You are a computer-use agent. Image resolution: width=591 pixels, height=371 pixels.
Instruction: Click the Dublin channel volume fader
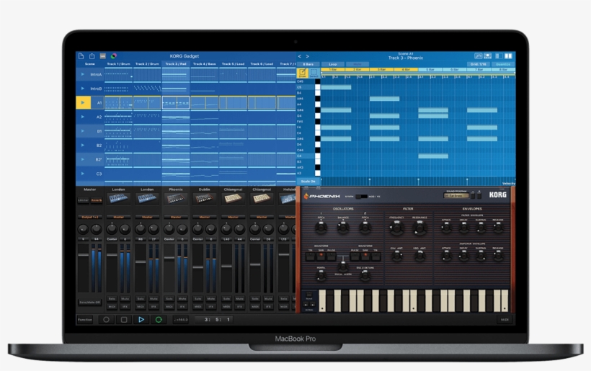click(198, 267)
